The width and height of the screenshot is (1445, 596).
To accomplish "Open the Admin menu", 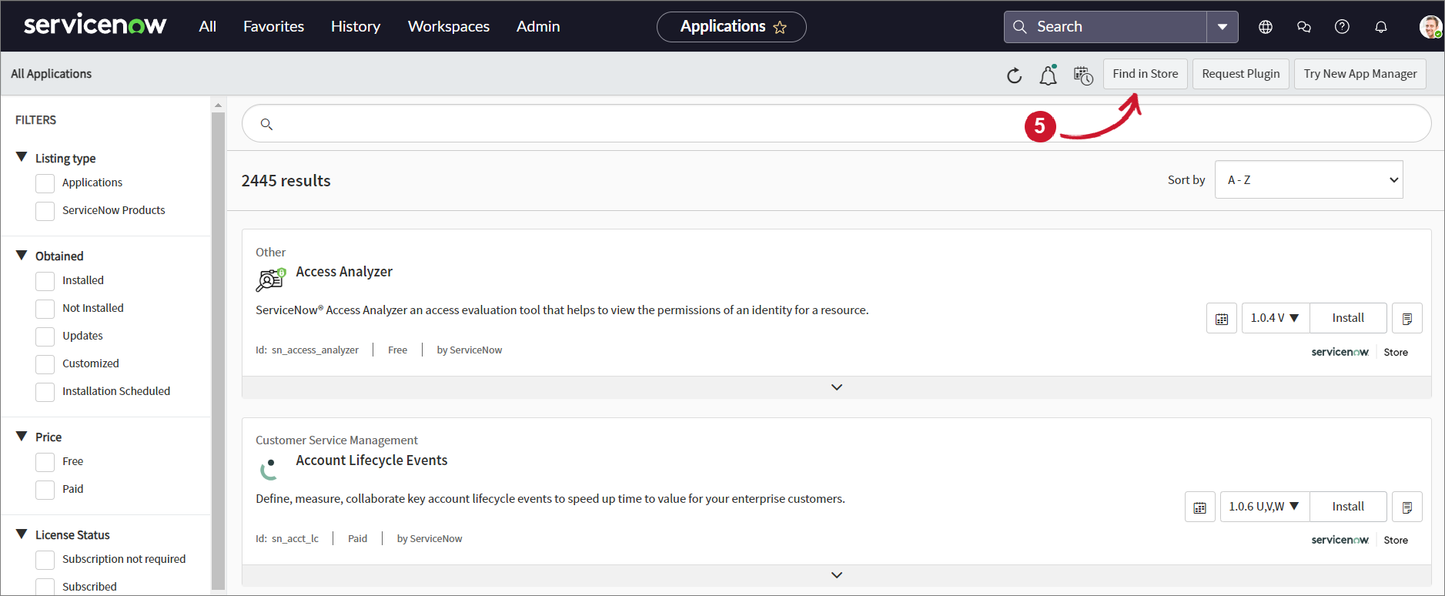I will [x=538, y=26].
